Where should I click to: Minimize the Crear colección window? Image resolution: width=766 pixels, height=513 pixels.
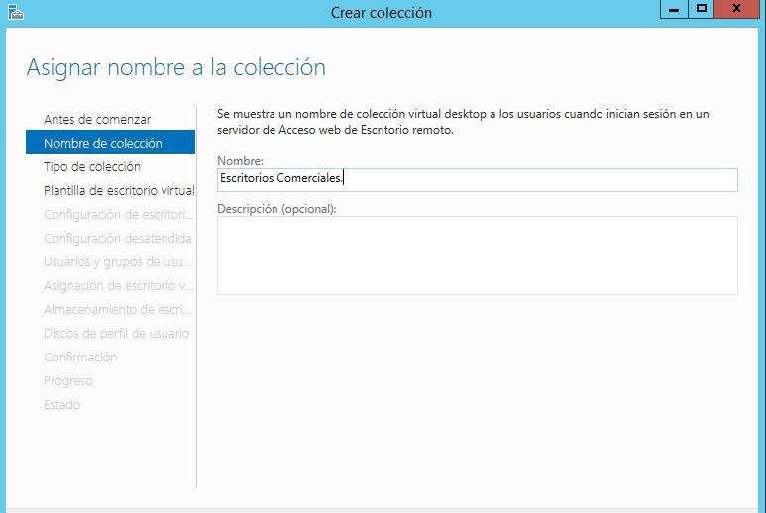[674, 10]
